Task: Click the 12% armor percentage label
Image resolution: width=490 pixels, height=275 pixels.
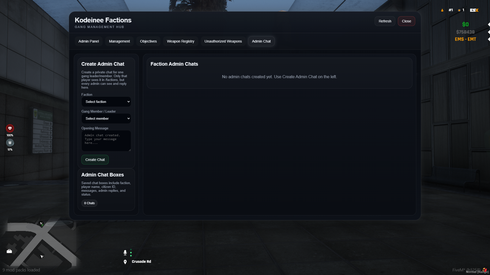Action: point(10,149)
